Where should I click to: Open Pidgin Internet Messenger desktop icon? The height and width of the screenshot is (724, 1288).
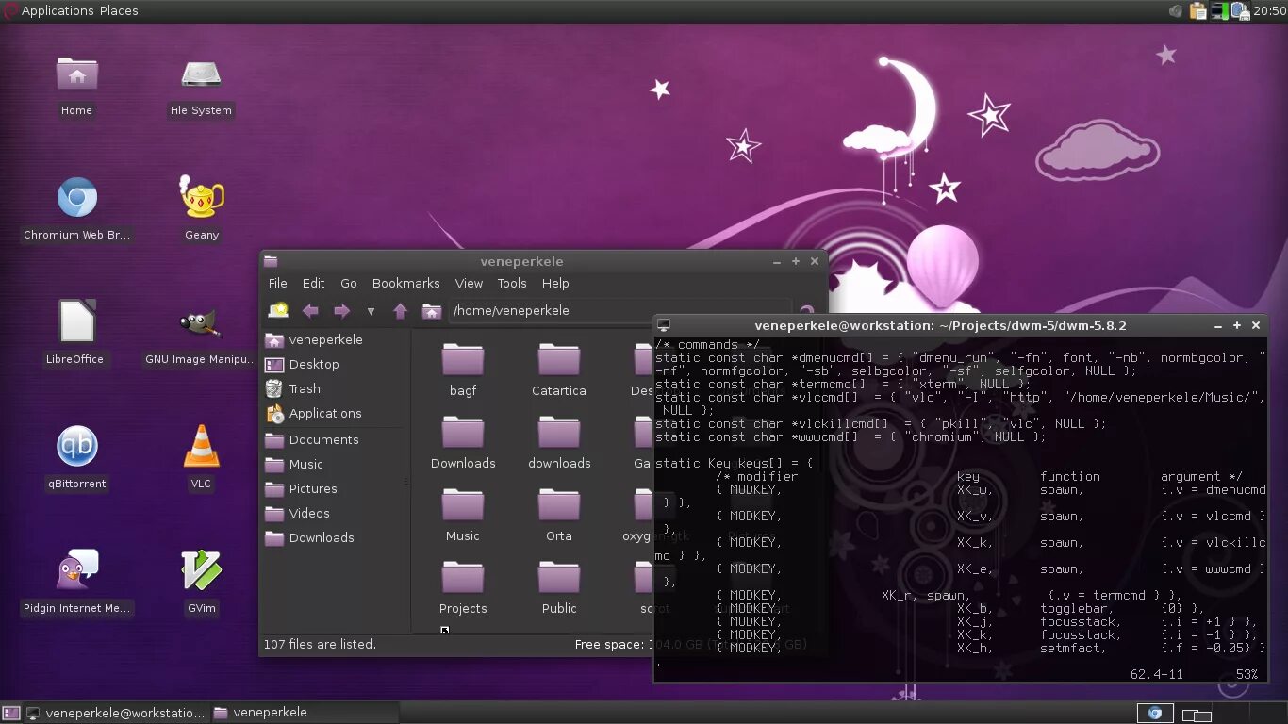pos(77,583)
